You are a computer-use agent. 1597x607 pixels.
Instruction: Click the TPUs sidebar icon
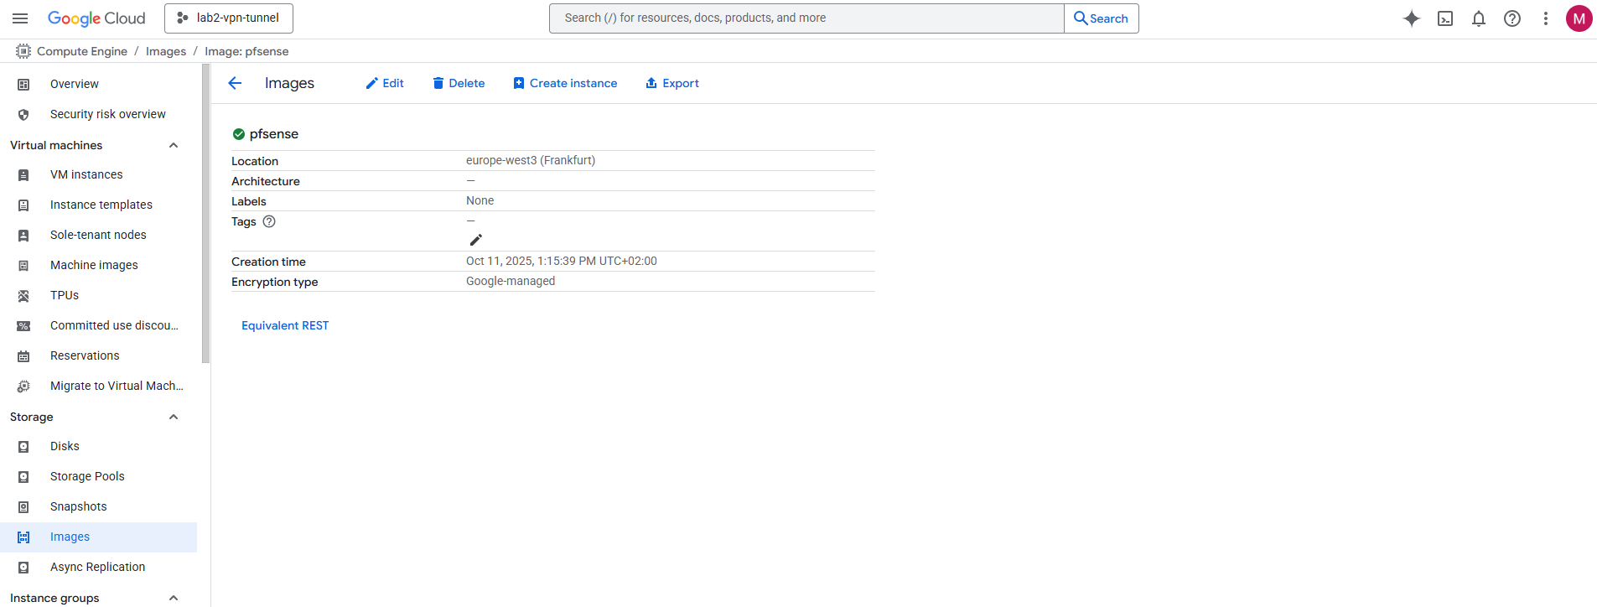click(23, 295)
